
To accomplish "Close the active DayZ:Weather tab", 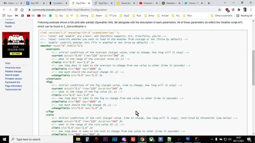I will tap(89, 3).
